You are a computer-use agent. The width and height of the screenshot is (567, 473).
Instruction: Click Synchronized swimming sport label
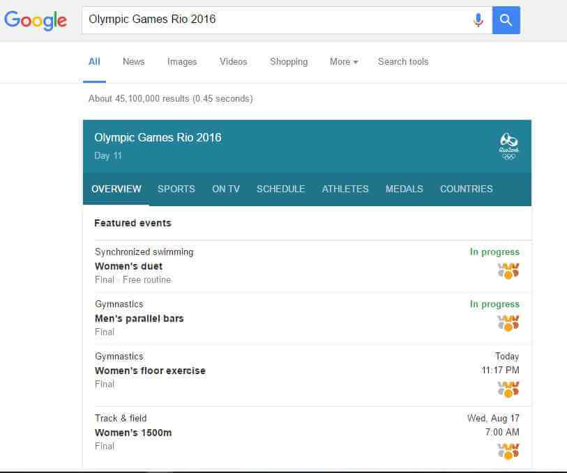point(144,251)
